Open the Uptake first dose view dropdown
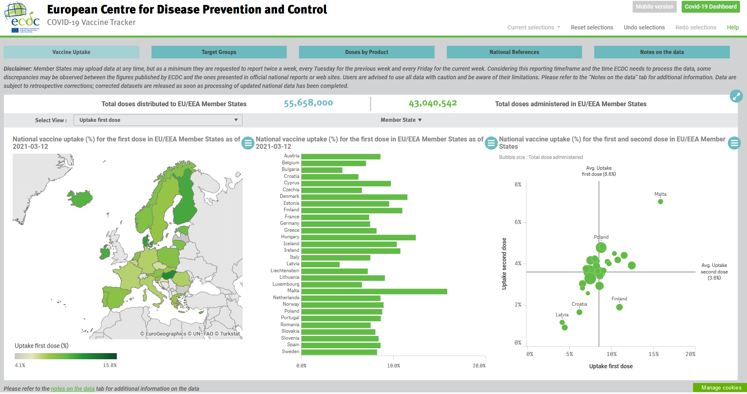 pyautogui.click(x=158, y=120)
